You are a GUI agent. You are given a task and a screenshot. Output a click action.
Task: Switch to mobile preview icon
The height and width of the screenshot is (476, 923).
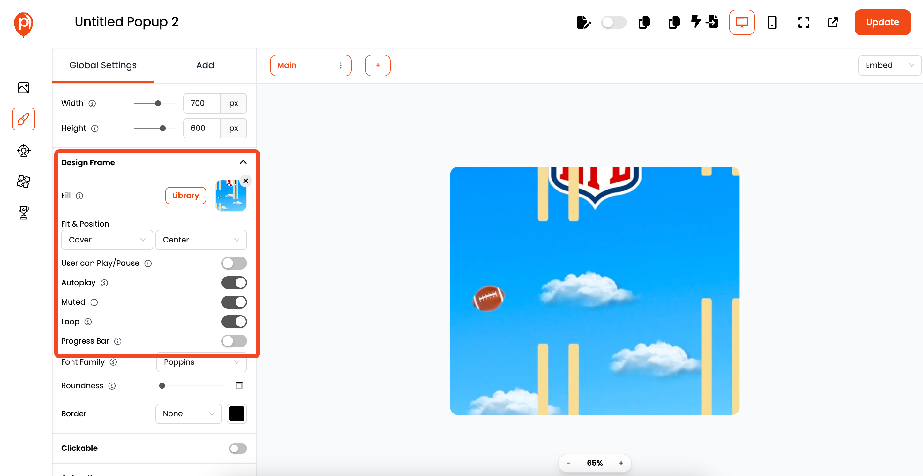click(x=772, y=22)
